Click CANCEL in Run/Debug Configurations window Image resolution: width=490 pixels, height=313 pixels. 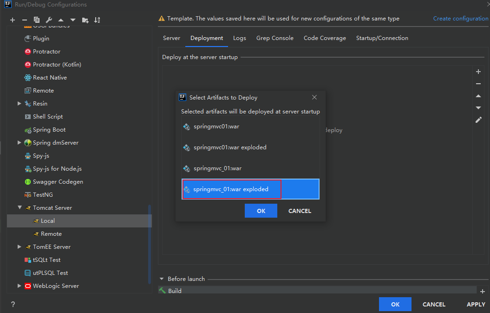(434, 305)
